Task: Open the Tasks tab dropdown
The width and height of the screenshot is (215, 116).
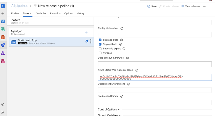Action: (x=27, y=13)
